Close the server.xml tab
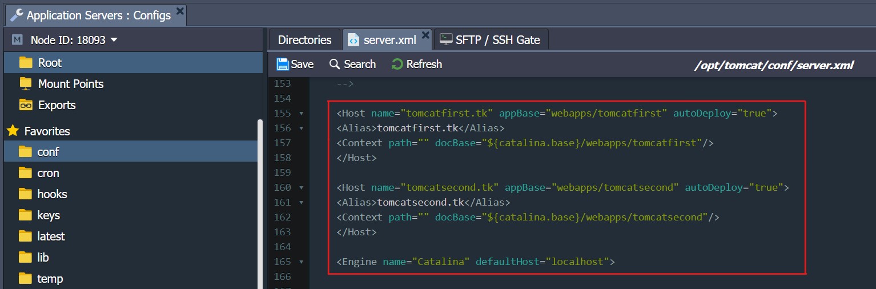The image size is (876, 289). coord(425,35)
